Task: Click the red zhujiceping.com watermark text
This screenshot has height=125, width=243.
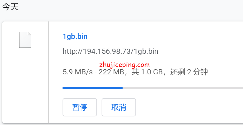Action: 125,65
